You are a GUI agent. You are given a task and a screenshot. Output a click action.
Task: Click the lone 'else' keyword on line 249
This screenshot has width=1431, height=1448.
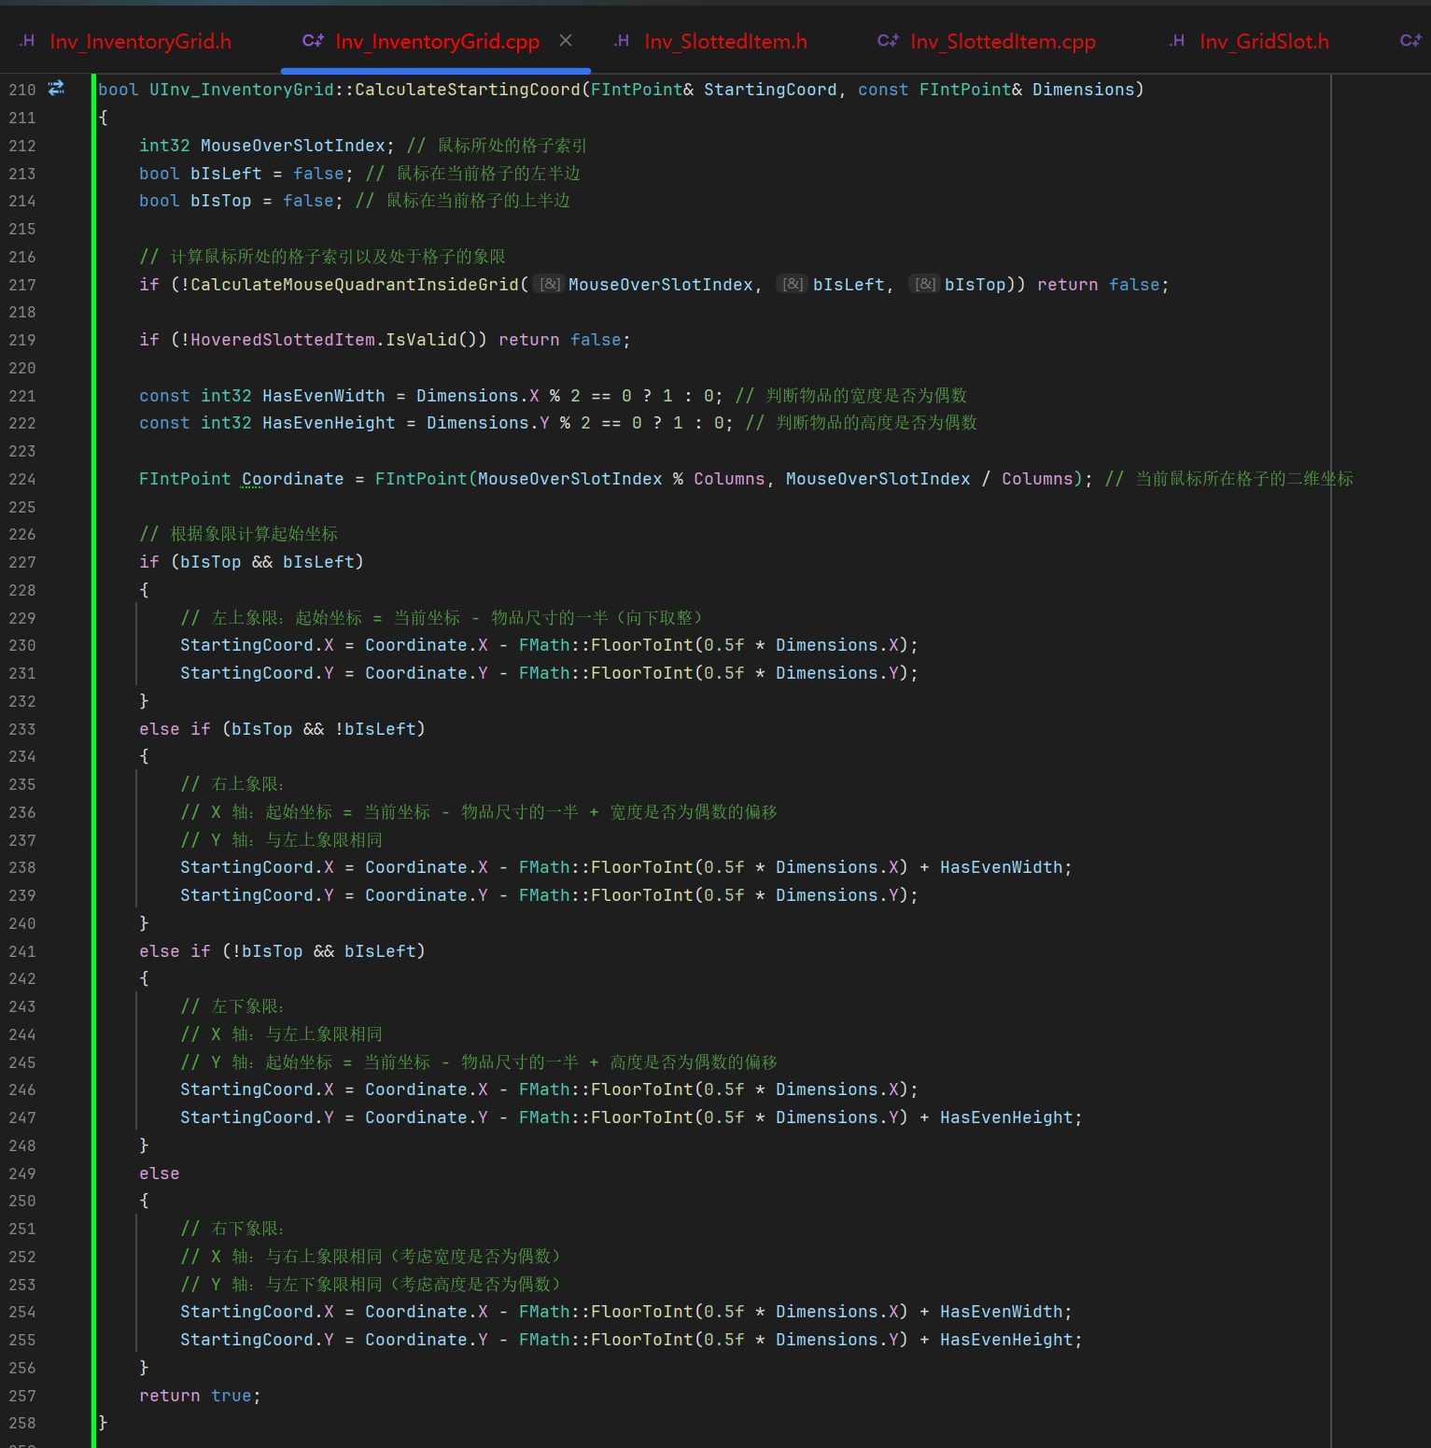pyautogui.click(x=159, y=1174)
